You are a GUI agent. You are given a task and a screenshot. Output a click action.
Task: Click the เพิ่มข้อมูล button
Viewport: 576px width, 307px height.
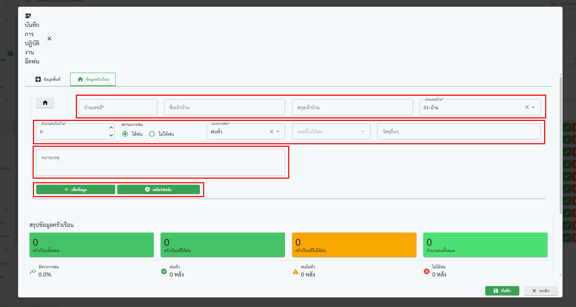(x=76, y=190)
